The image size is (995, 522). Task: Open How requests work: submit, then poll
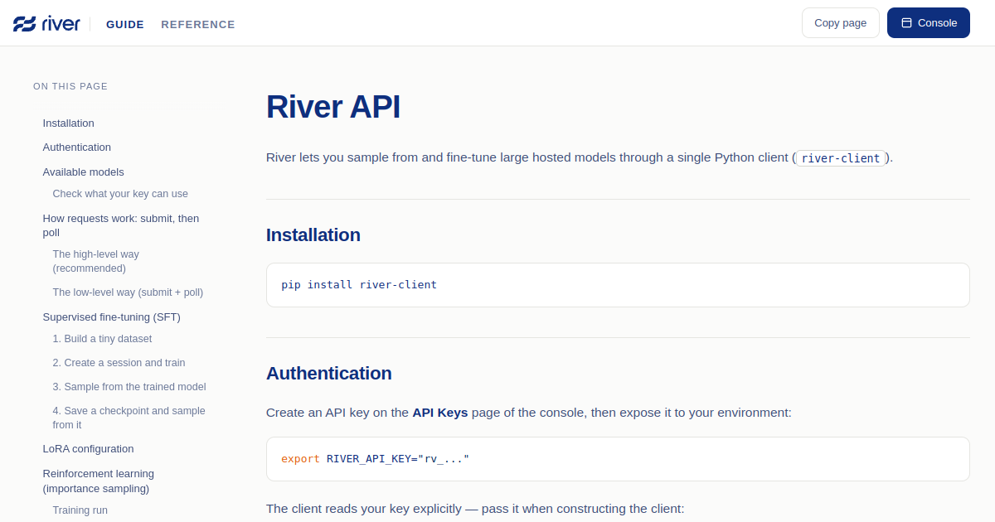coord(121,225)
